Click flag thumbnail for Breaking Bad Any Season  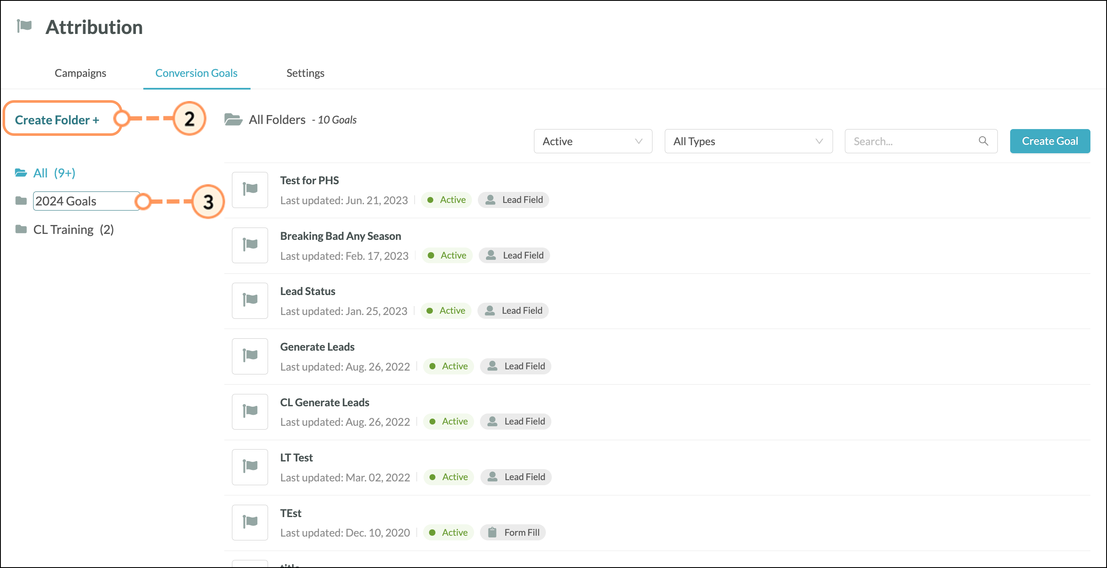(250, 245)
